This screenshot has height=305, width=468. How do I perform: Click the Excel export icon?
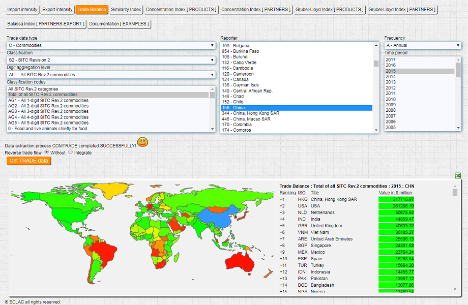[457, 176]
